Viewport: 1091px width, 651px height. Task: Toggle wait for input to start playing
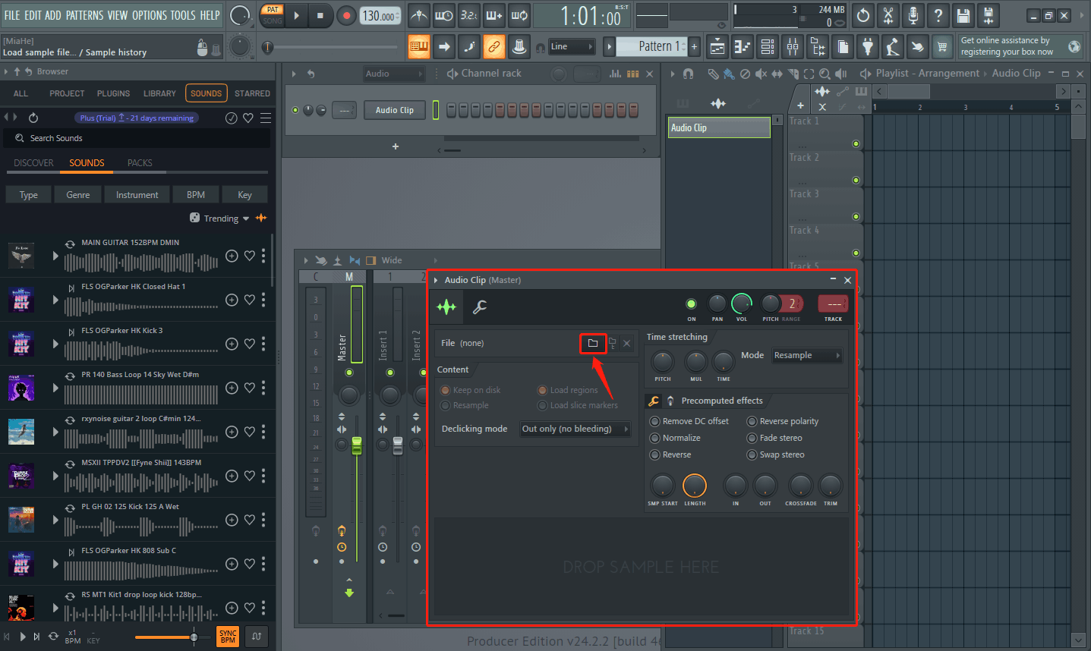[x=443, y=15]
